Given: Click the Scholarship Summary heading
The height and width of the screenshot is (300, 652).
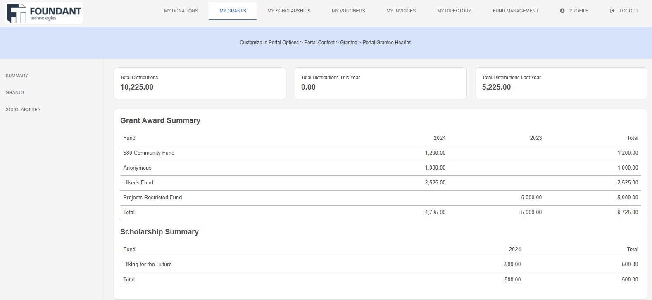Looking at the screenshot, I should click(x=159, y=232).
